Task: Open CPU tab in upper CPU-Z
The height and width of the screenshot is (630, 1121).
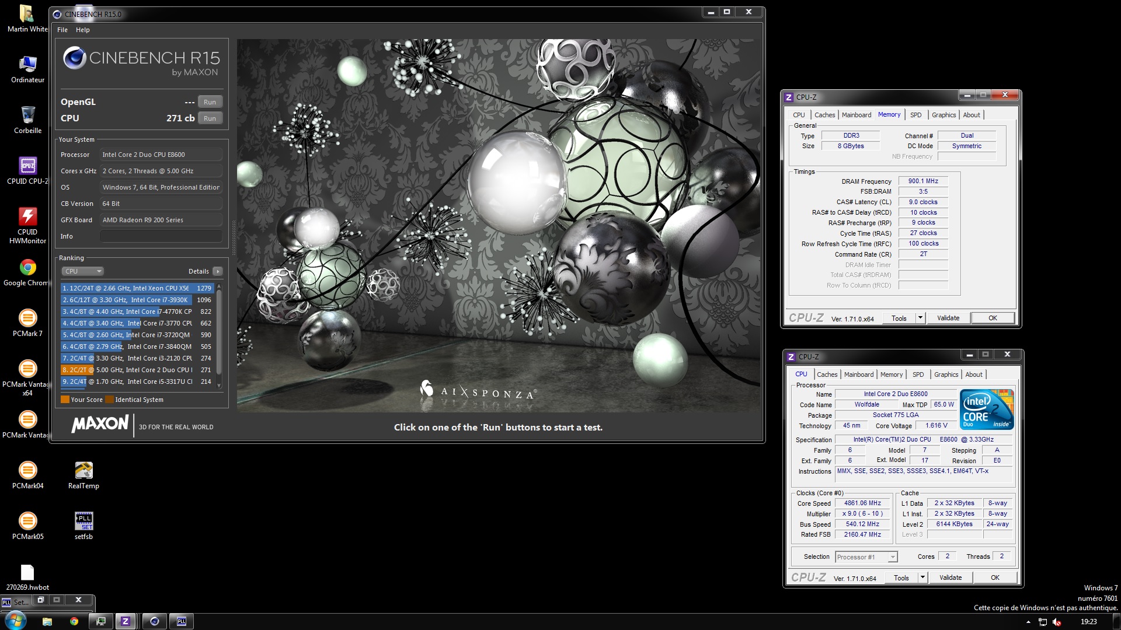Action: (x=799, y=115)
